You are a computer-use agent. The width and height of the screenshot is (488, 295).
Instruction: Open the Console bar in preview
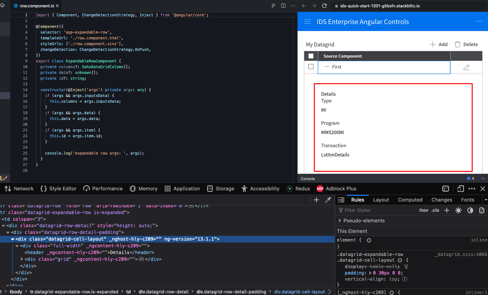pos(393,179)
